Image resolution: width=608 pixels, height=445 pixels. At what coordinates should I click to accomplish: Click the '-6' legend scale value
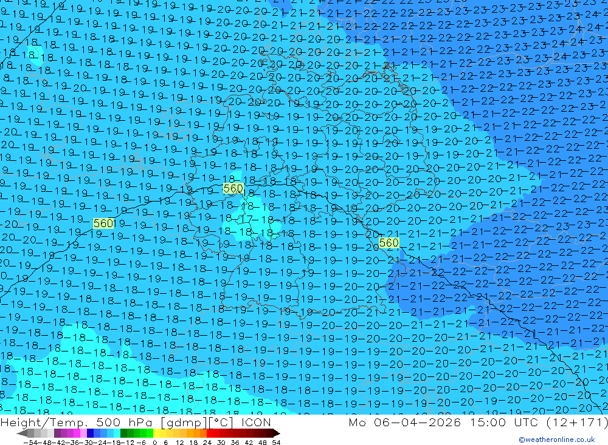point(142,443)
